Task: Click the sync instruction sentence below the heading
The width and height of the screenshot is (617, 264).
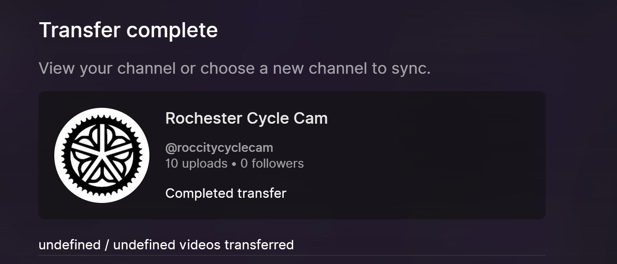Action: pyautogui.click(x=234, y=68)
